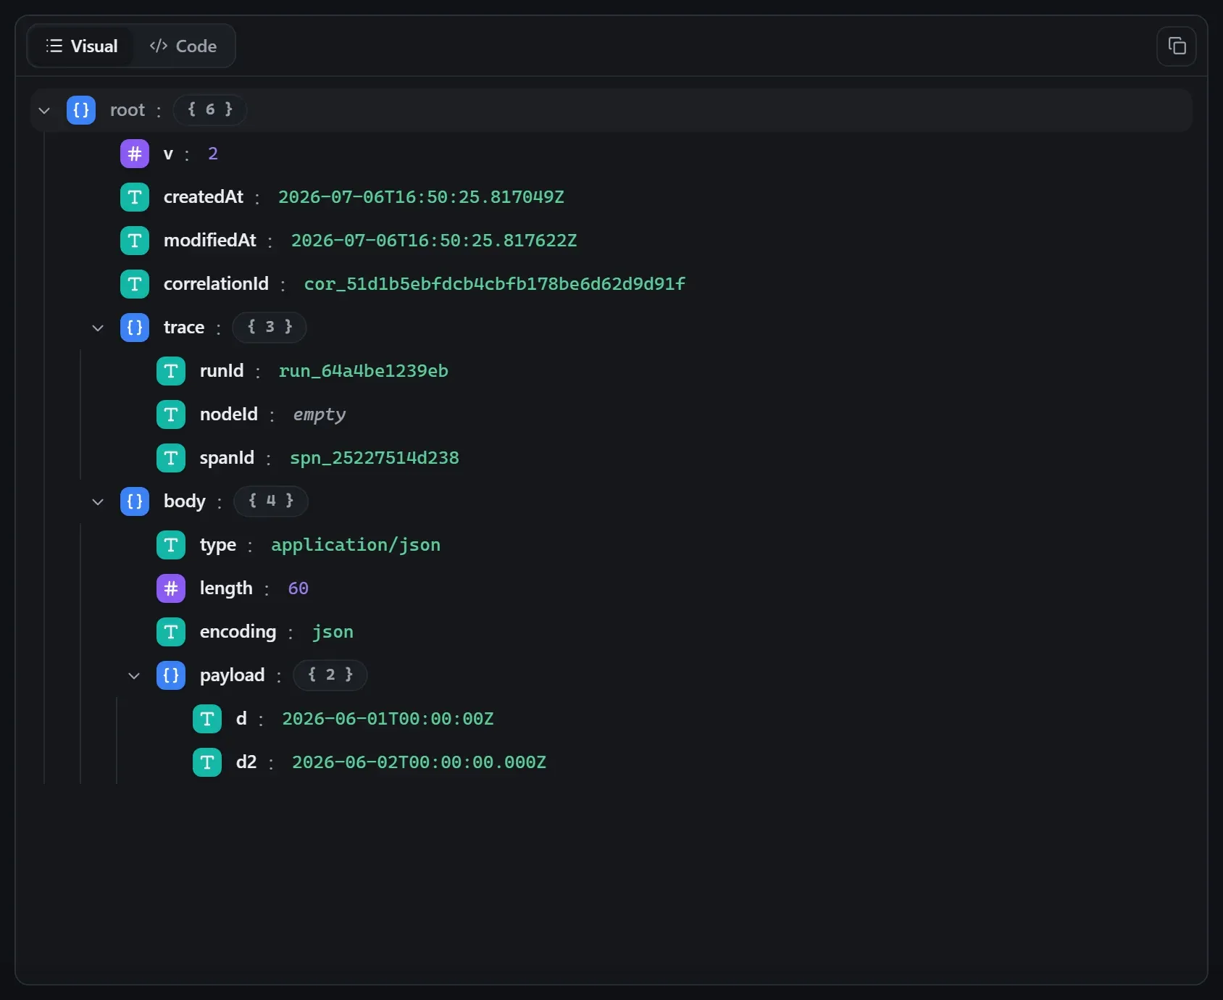Switch to the Code tab
The image size is (1223, 1000).
tap(183, 46)
